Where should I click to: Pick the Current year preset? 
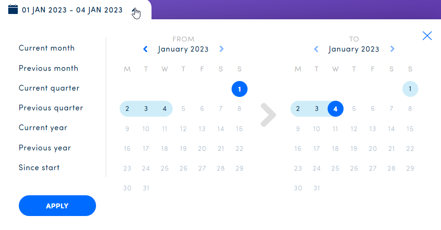tap(43, 128)
